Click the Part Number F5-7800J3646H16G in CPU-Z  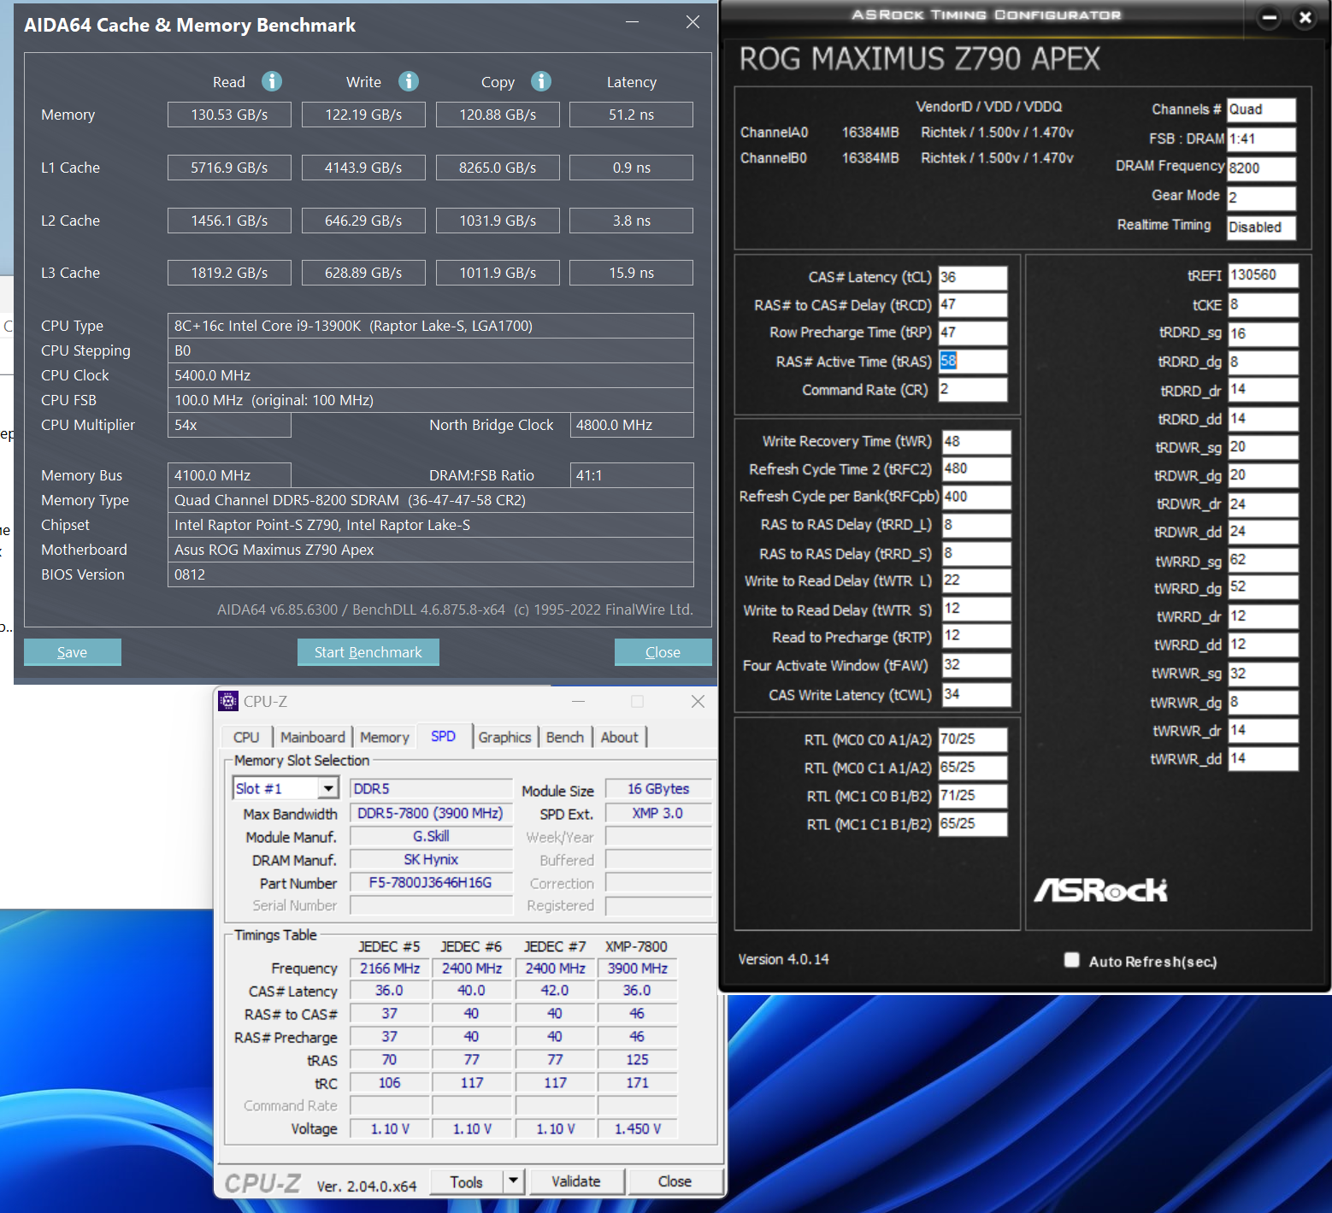coord(431,882)
